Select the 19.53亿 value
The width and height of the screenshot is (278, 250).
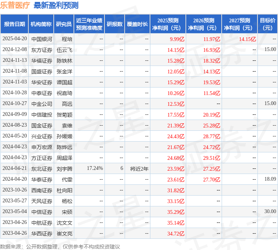coord(212,82)
